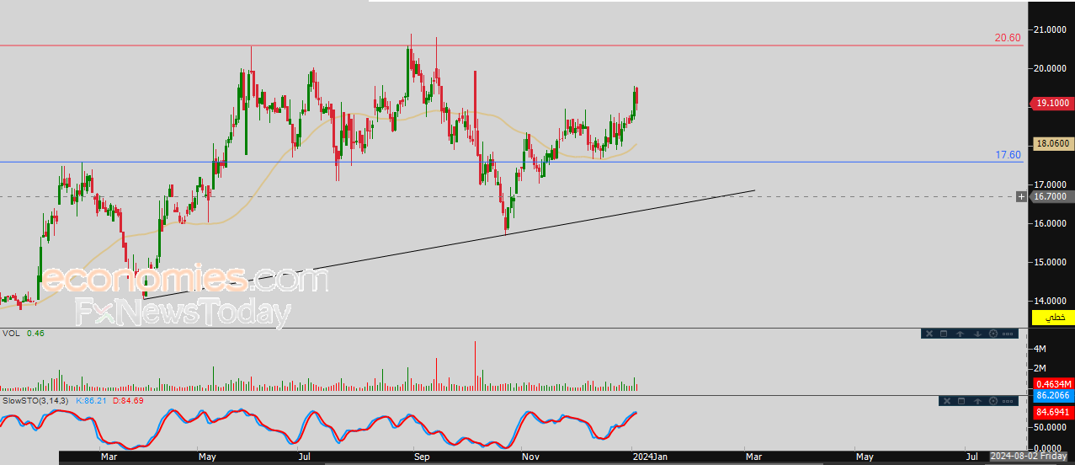
Task: Click the 0.4634M volume axis tag
Action: point(1052,384)
